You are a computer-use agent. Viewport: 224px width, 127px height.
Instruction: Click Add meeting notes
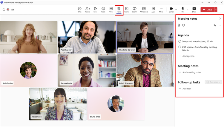pyautogui.click(x=190, y=72)
